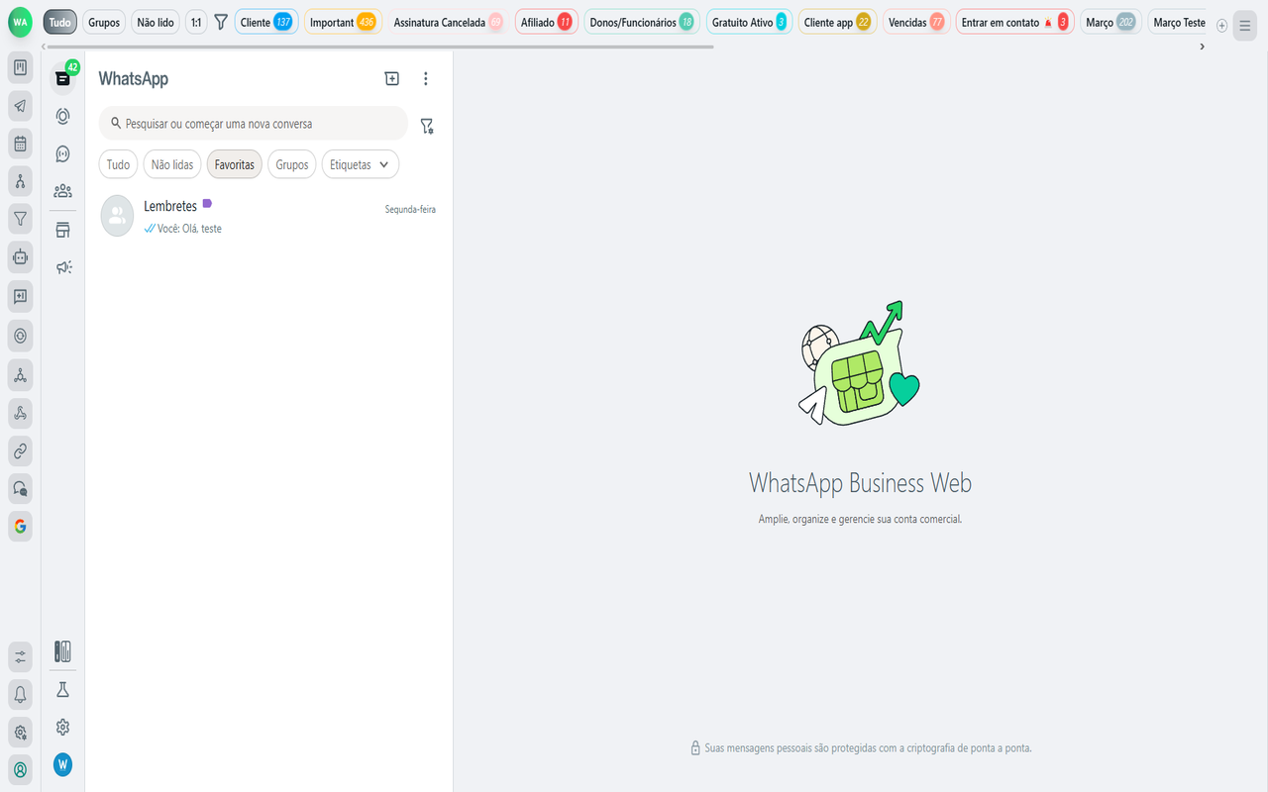
Task: Open the storefront catalog icon
Action: (x=63, y=230)
